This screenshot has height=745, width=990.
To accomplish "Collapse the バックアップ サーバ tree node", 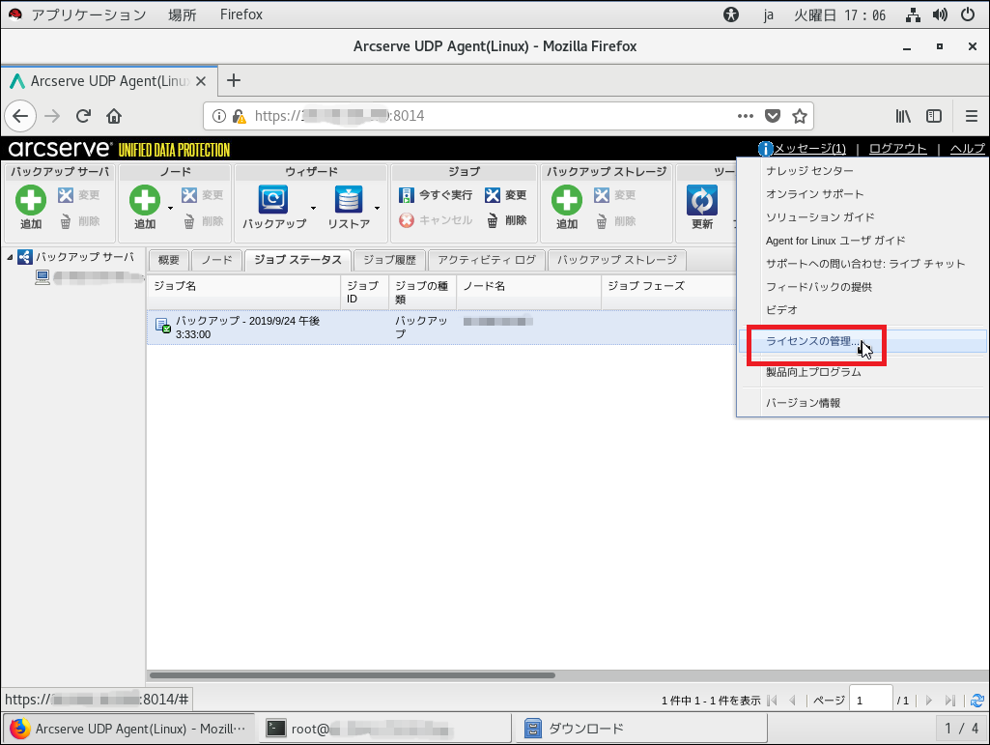I will (x=10, y=257).
